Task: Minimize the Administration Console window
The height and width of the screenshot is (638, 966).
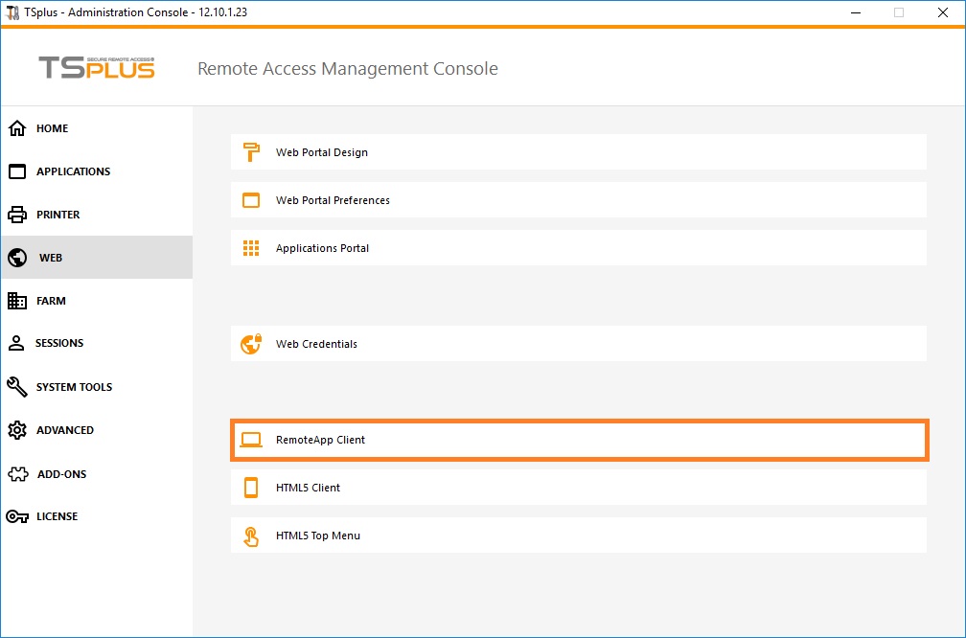Action: pyautogui.click(x=855, y=12)
